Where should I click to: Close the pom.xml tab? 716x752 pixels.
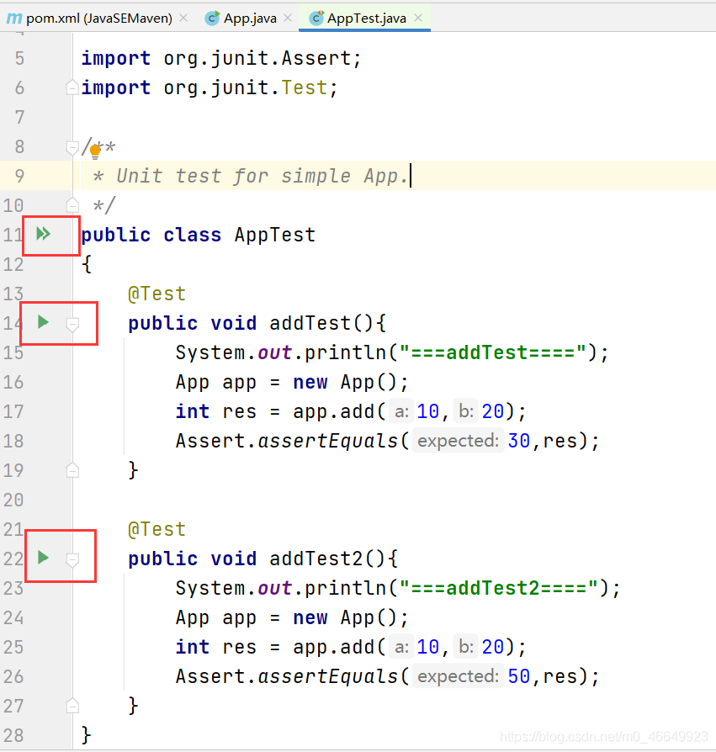pos(183,19)
